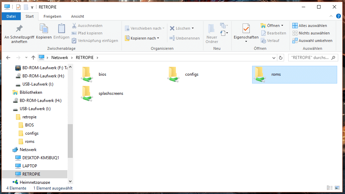The height and width of the screenshot is (194, 345).
Task: Click navigation pane scroll up arrow
Action: tap(70, 67)
